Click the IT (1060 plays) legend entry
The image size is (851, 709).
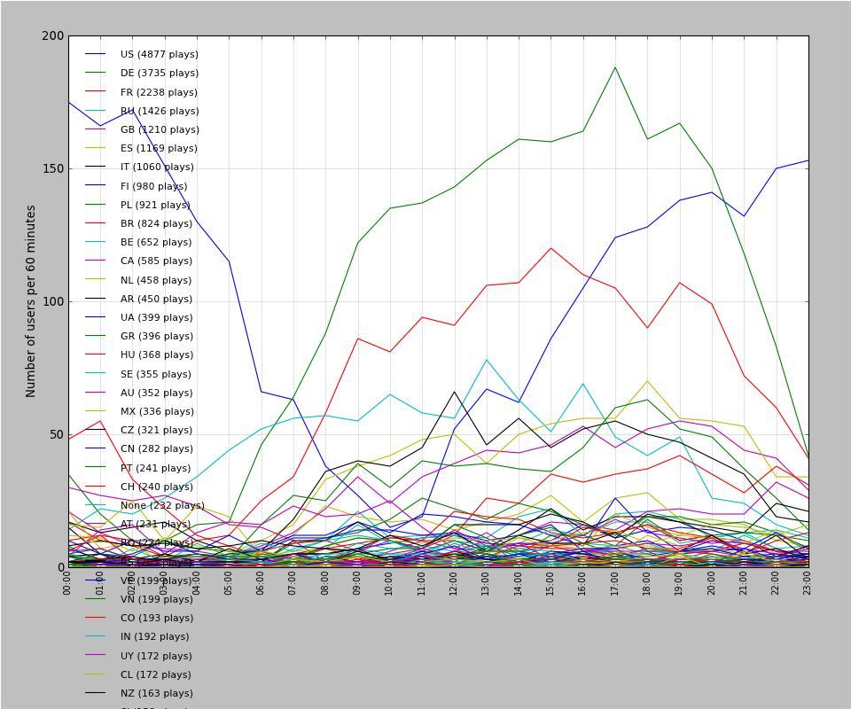tap(157, 168)
